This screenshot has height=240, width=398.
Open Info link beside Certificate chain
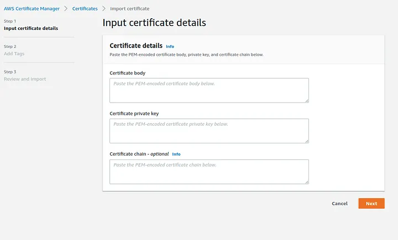(x=176, y=154)
